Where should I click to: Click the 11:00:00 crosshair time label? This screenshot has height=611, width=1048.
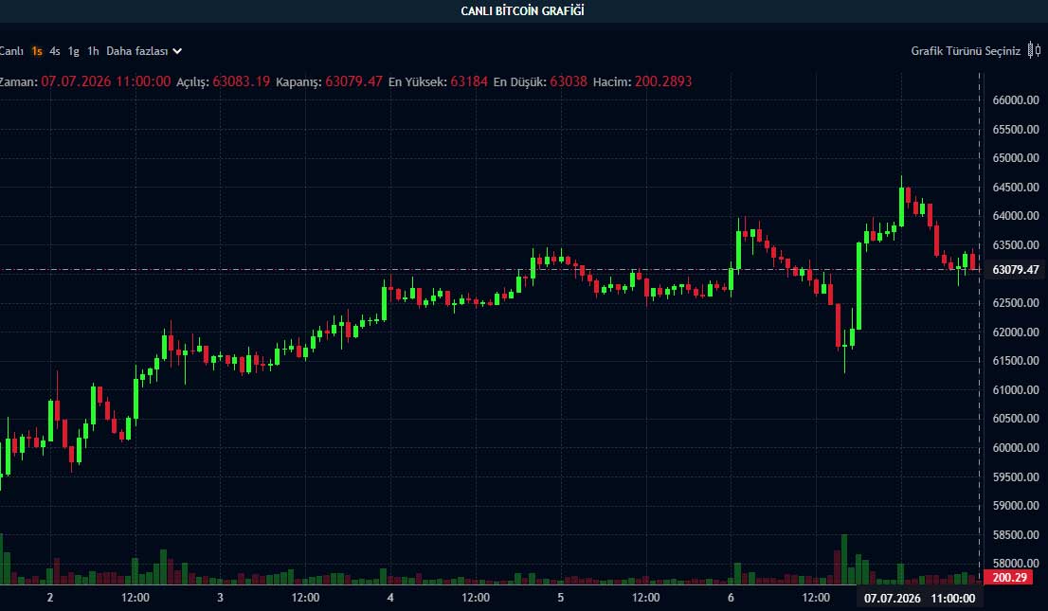[x=953, y=598]
